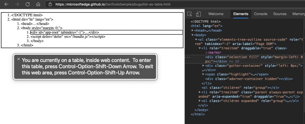Activate the inspect element picker tool
The width and height of the screenshot is (305, 124).
(x=189, y=14)
